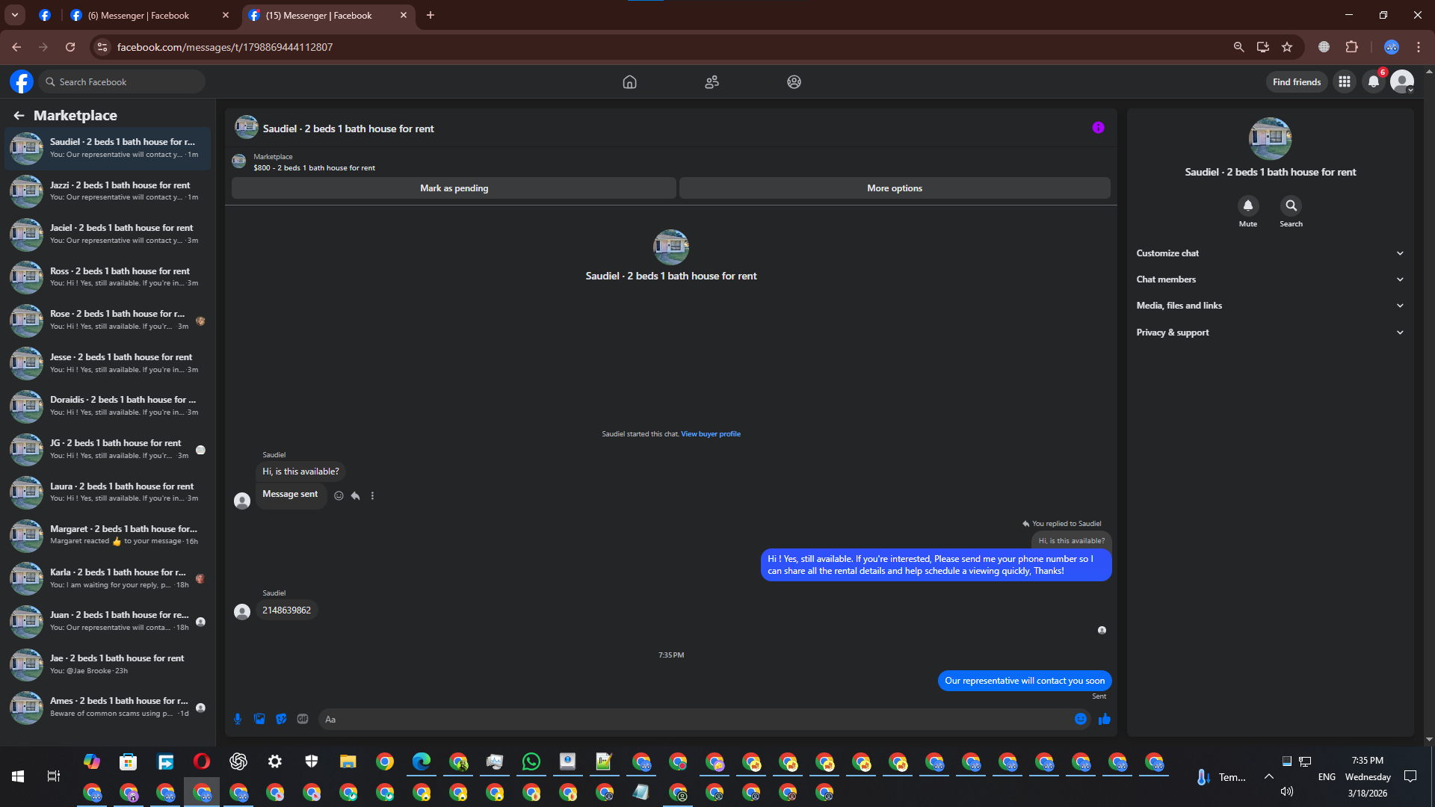React with emoji to Message sent bubble
Screen dimensions: 1435x807
(339, 495)
